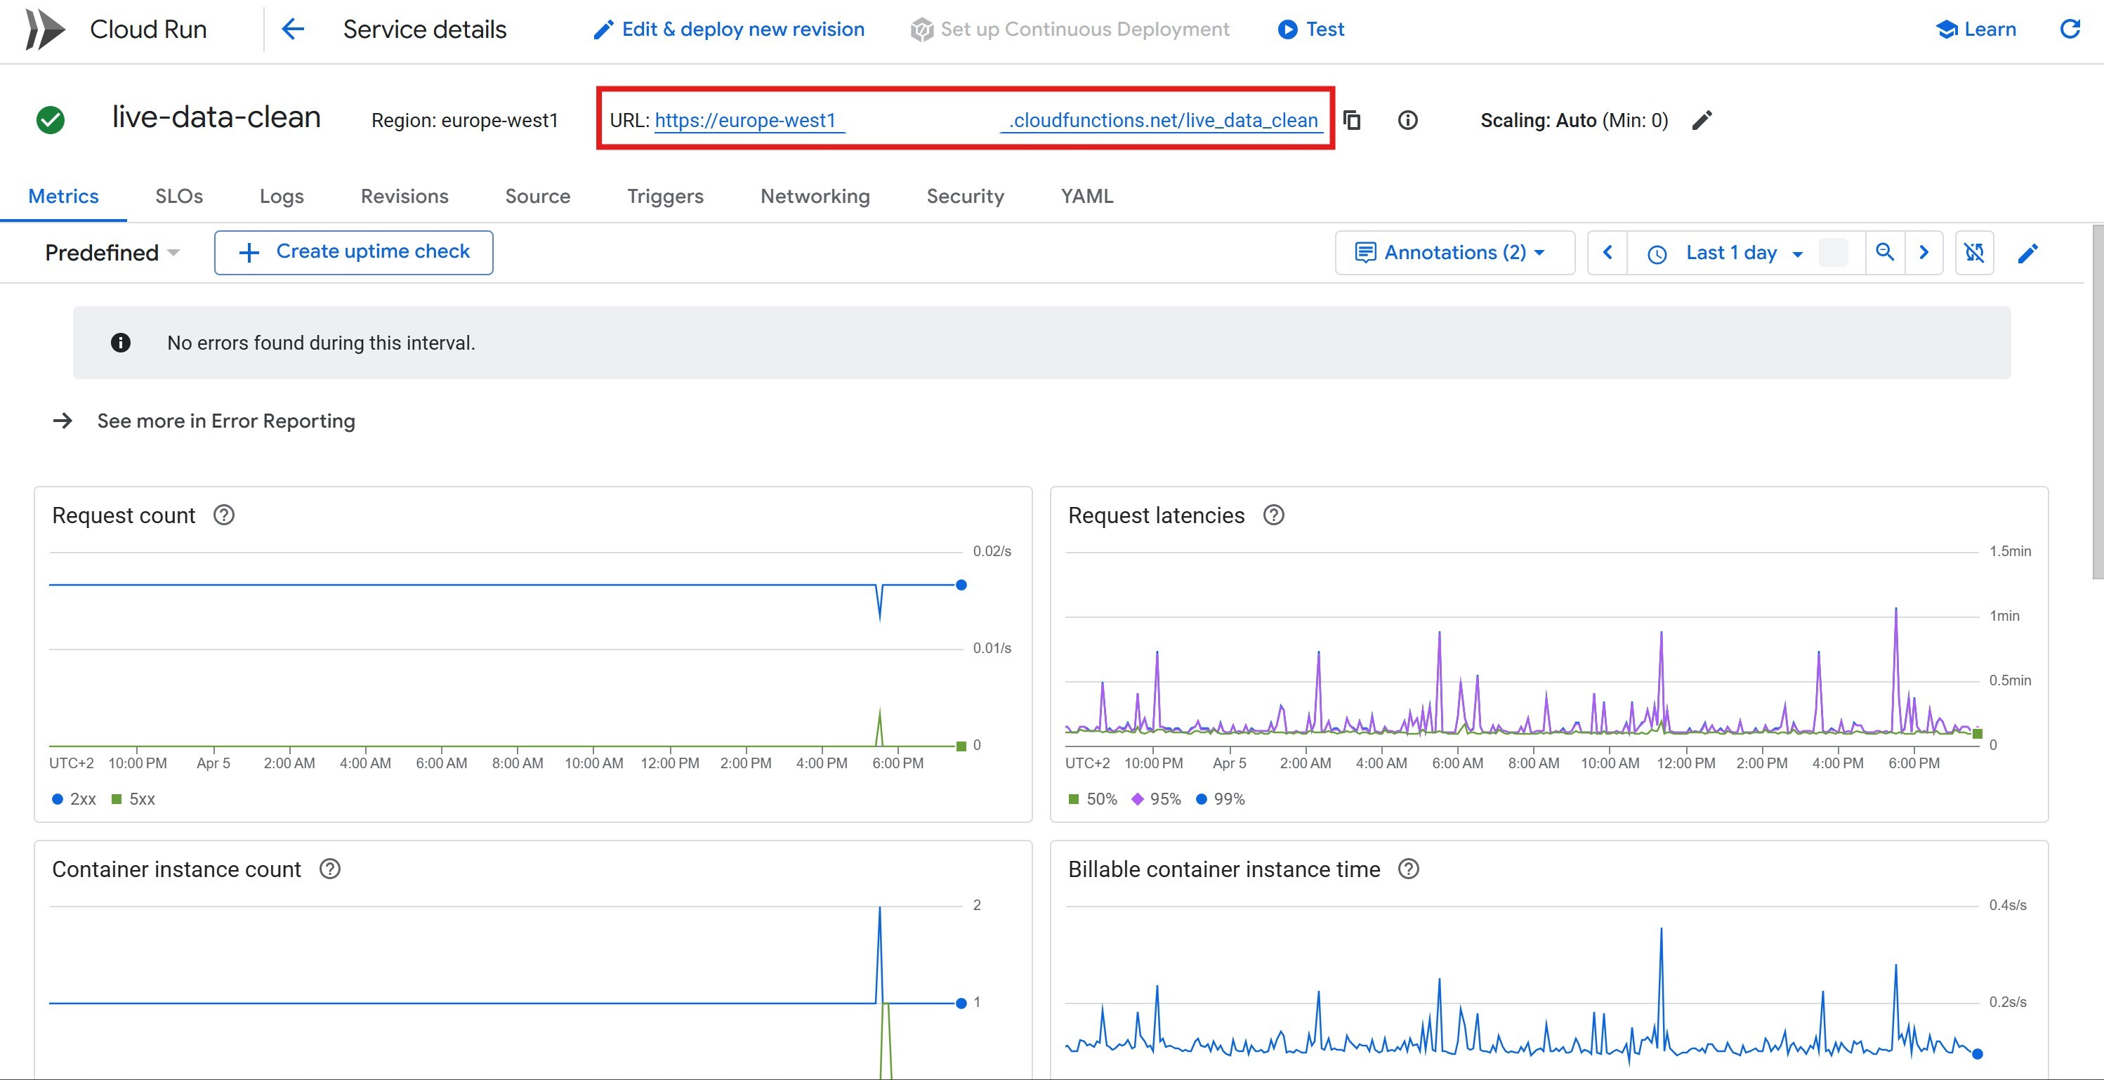Click the endpoint dot on container instance line
Screen dimensions: 2104x1080
pos(961,1003)
